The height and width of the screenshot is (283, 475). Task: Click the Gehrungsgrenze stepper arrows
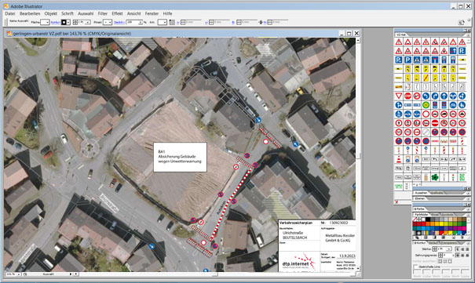click(x=440, y=256)
